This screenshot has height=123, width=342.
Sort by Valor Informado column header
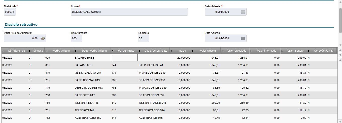coord(265,51)
